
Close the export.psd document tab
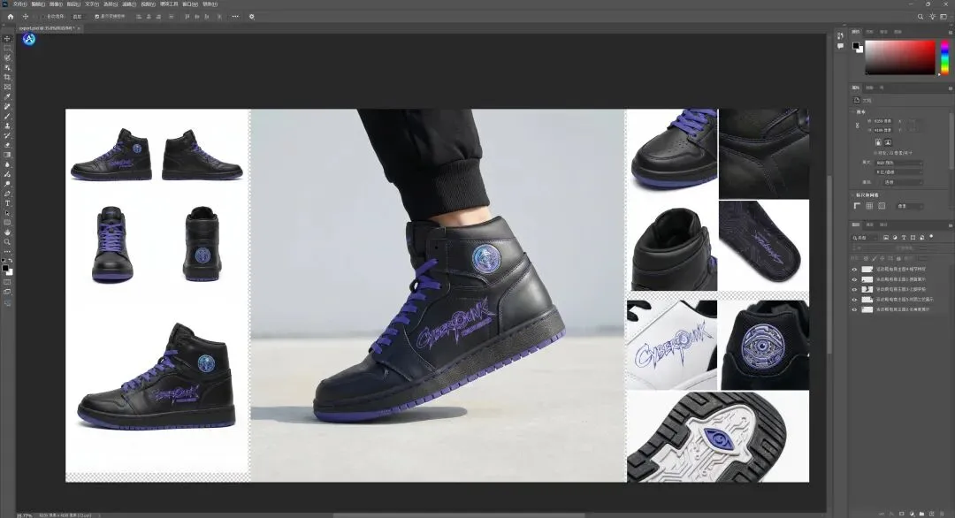[79, 28]
